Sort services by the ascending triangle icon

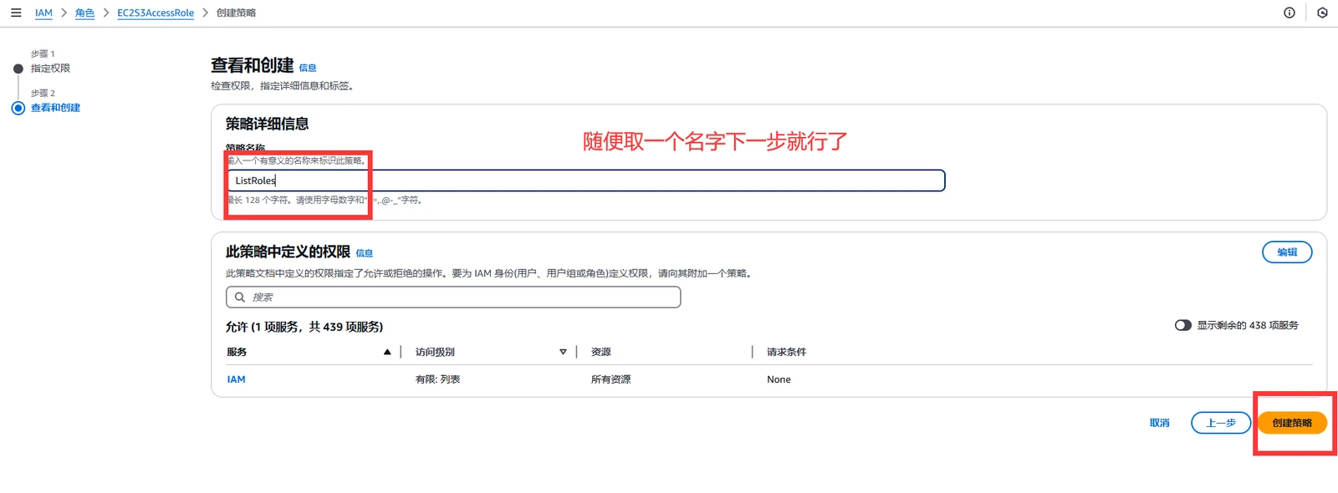coord(387,352)
